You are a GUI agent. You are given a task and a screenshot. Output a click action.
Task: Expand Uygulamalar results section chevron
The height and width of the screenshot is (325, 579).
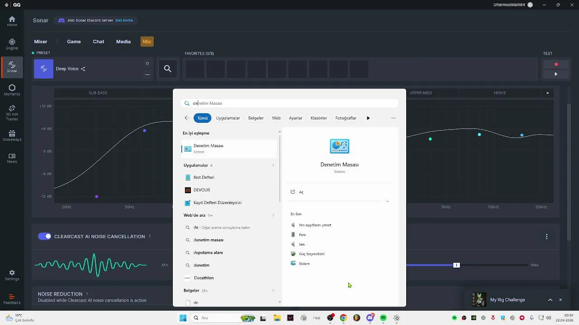[x=273, y=165]
